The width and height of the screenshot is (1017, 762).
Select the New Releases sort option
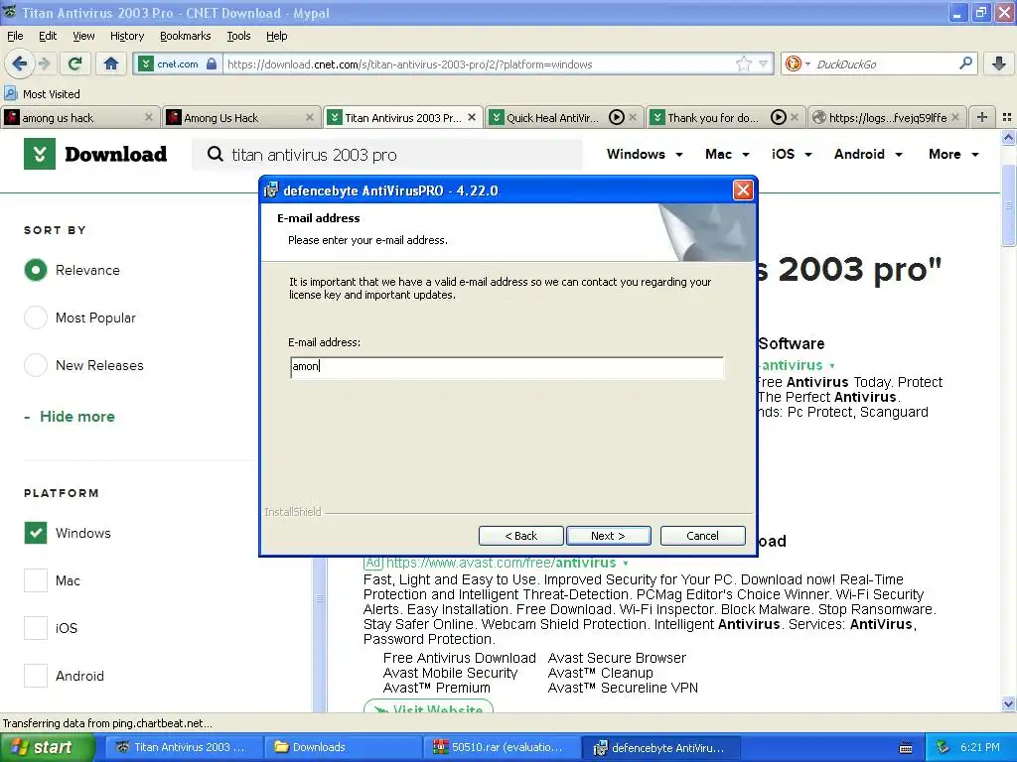(x=36, y=365)
